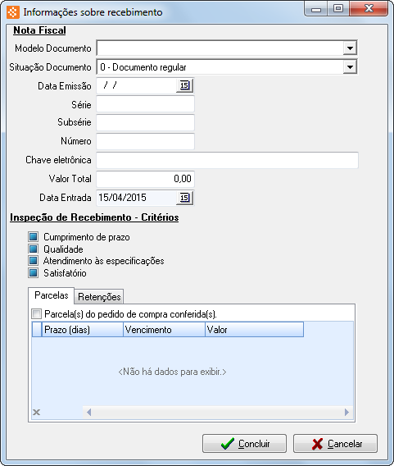Toggle the Satisfatório checkbox

click(34, 272)
